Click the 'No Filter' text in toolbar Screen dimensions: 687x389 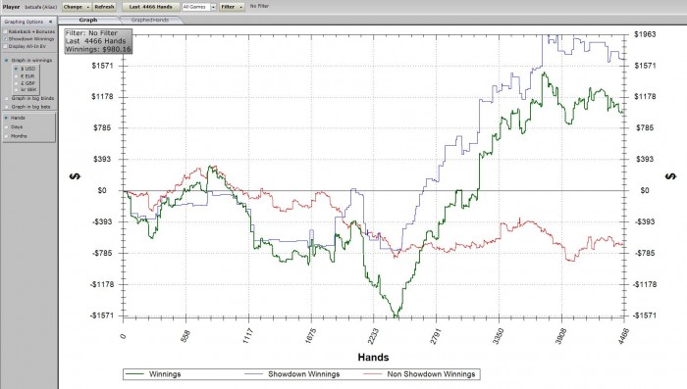pos(259,6)
